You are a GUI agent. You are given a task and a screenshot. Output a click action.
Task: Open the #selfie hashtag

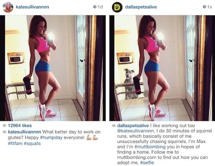pyautogui.click(x=147, y=163)
